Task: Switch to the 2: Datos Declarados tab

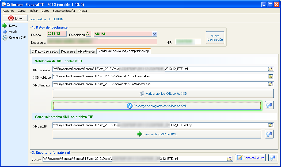Action: pyautogui.click(x=45, y=51)
